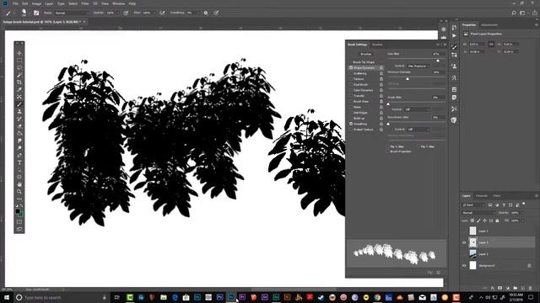Select the Horizontal Type tool
This screenshot has width=540, height=303.
(19, 162)
